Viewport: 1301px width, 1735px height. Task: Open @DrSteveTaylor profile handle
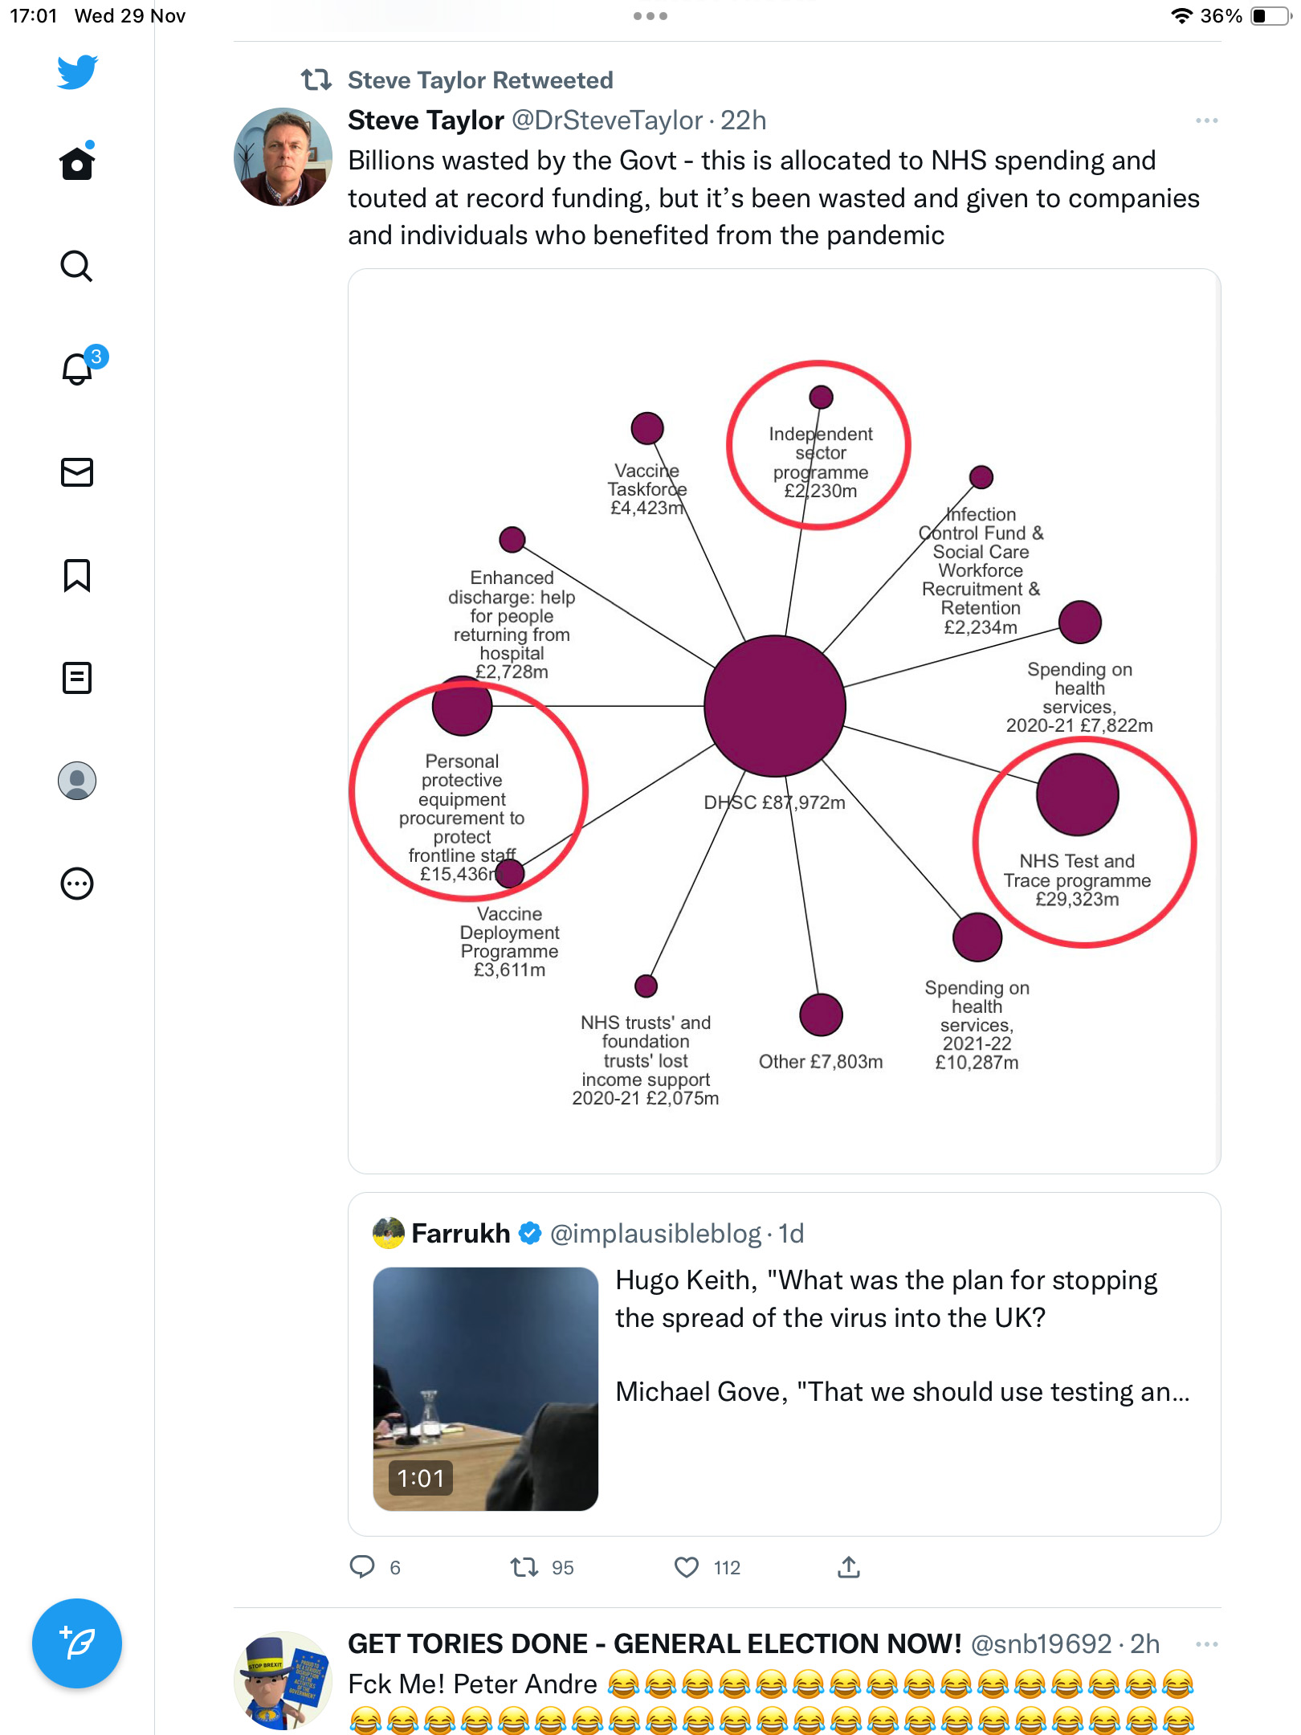(x=608, y=120)
